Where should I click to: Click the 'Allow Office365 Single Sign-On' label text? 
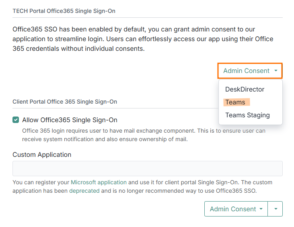point(70,120)
